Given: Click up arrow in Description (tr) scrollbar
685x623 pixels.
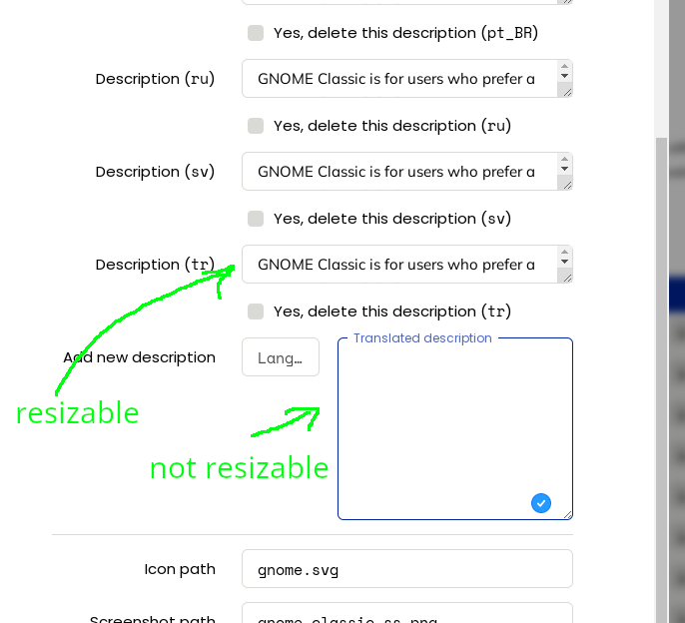Looking at the screenshot, I should (564, 252).
